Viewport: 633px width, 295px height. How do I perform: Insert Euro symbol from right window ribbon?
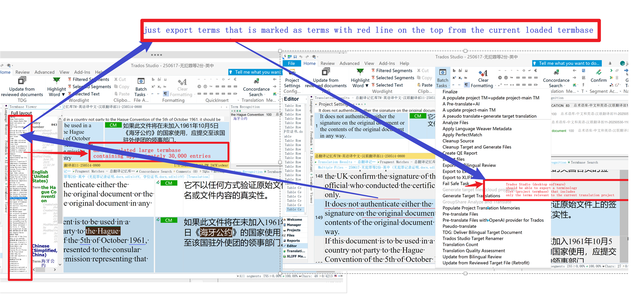[x=536, y=71]
